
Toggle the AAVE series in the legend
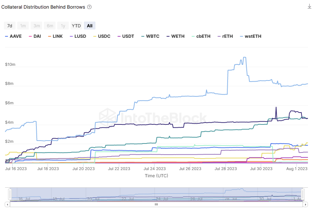pos(15,36)
